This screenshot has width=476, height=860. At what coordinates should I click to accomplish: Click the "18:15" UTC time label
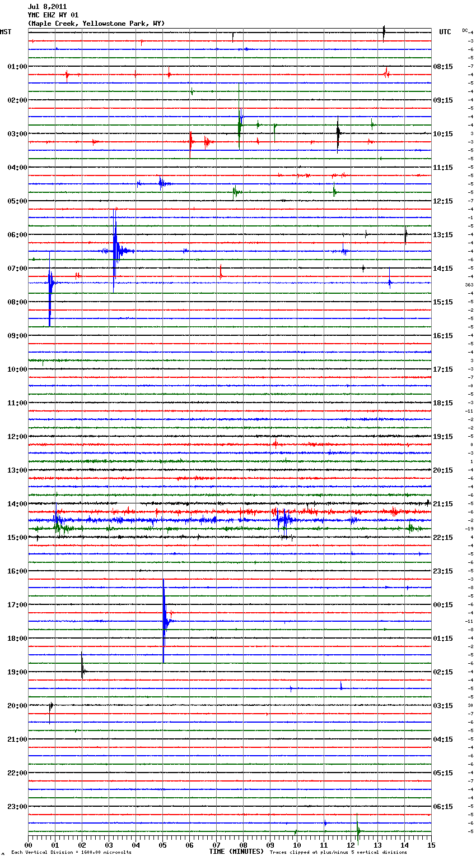(x=443, y=403)
